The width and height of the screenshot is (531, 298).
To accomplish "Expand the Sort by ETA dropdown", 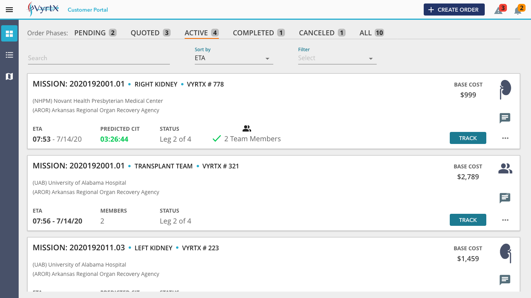I will pyautogui.click(x=234, y=58).
